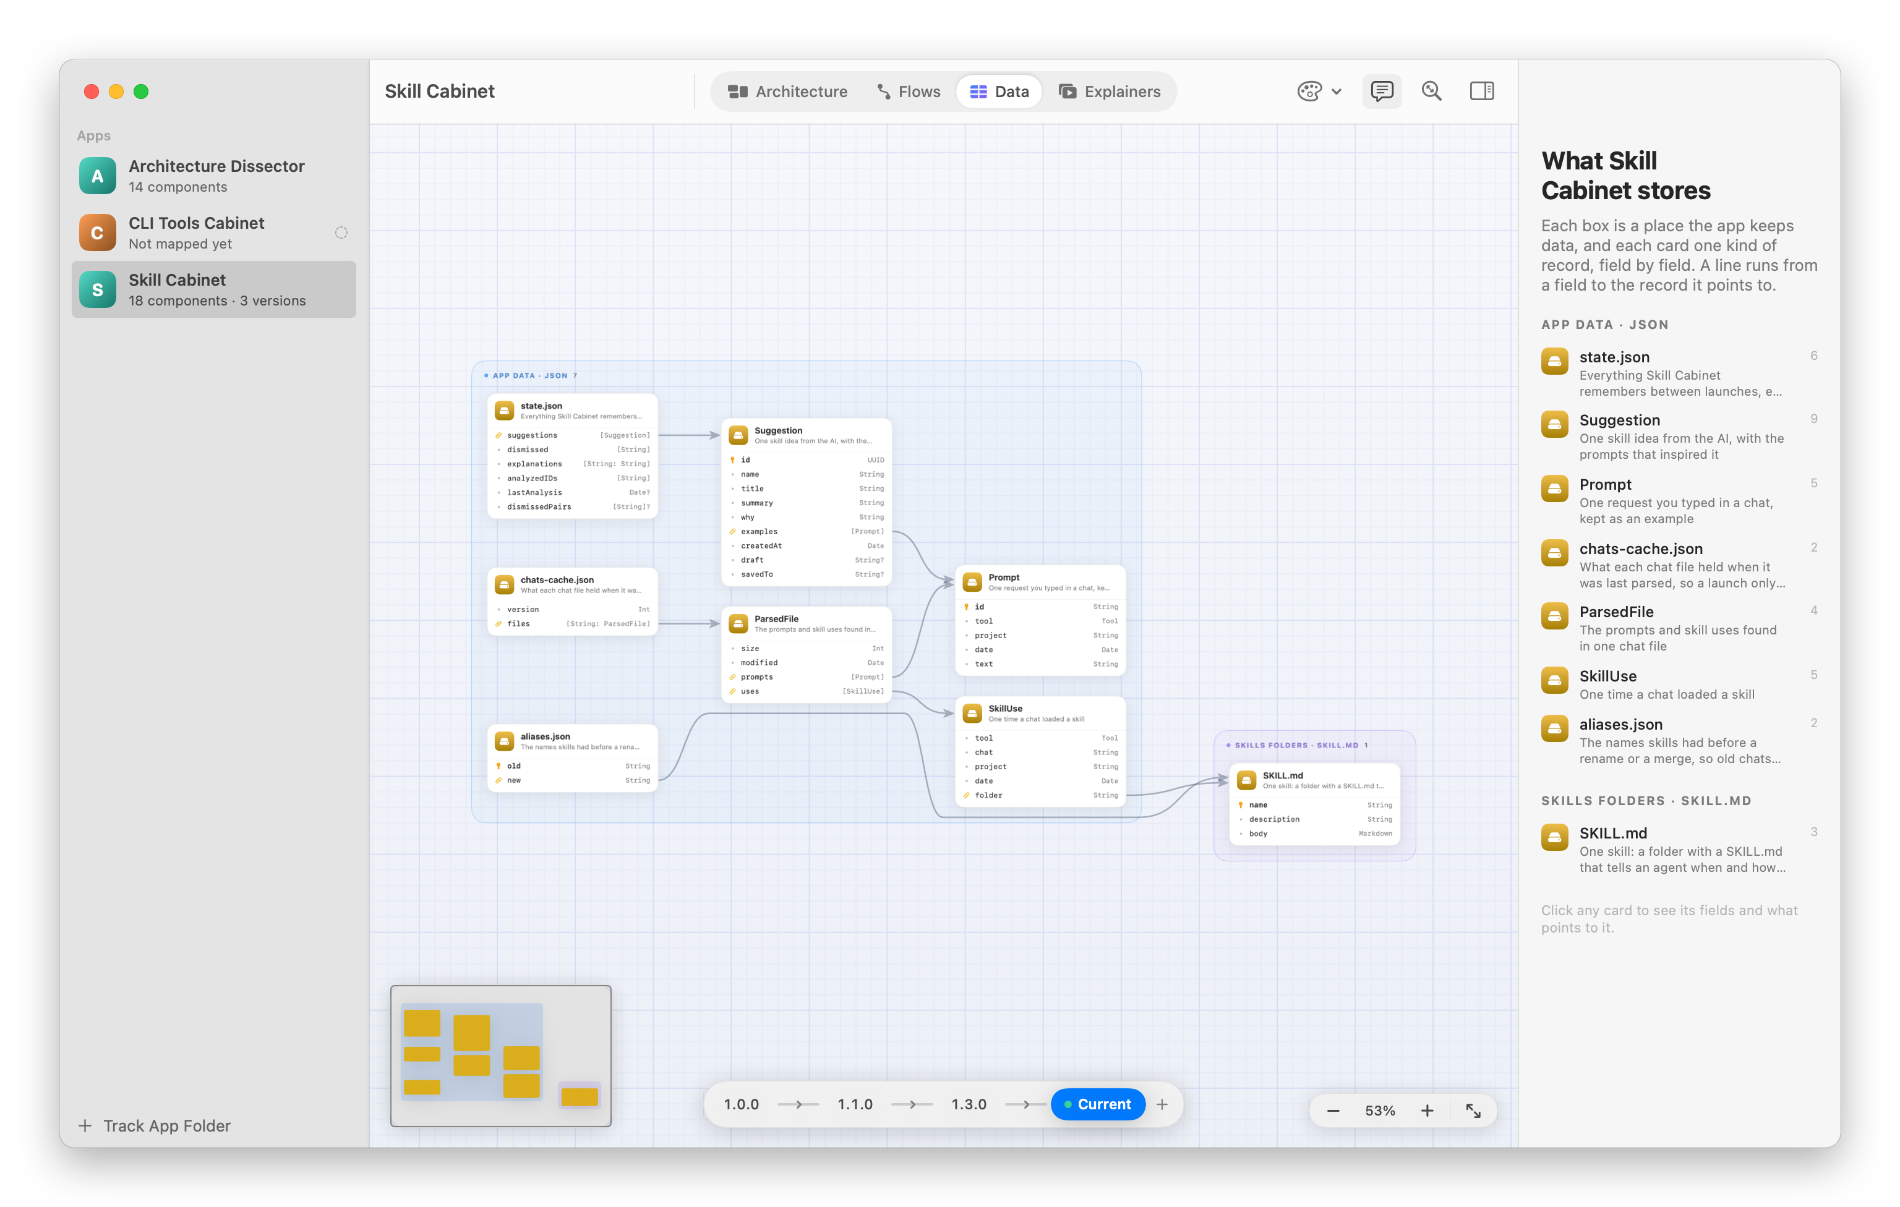Click the CLI Tools Cabinet status circle

tap(341, 232)
